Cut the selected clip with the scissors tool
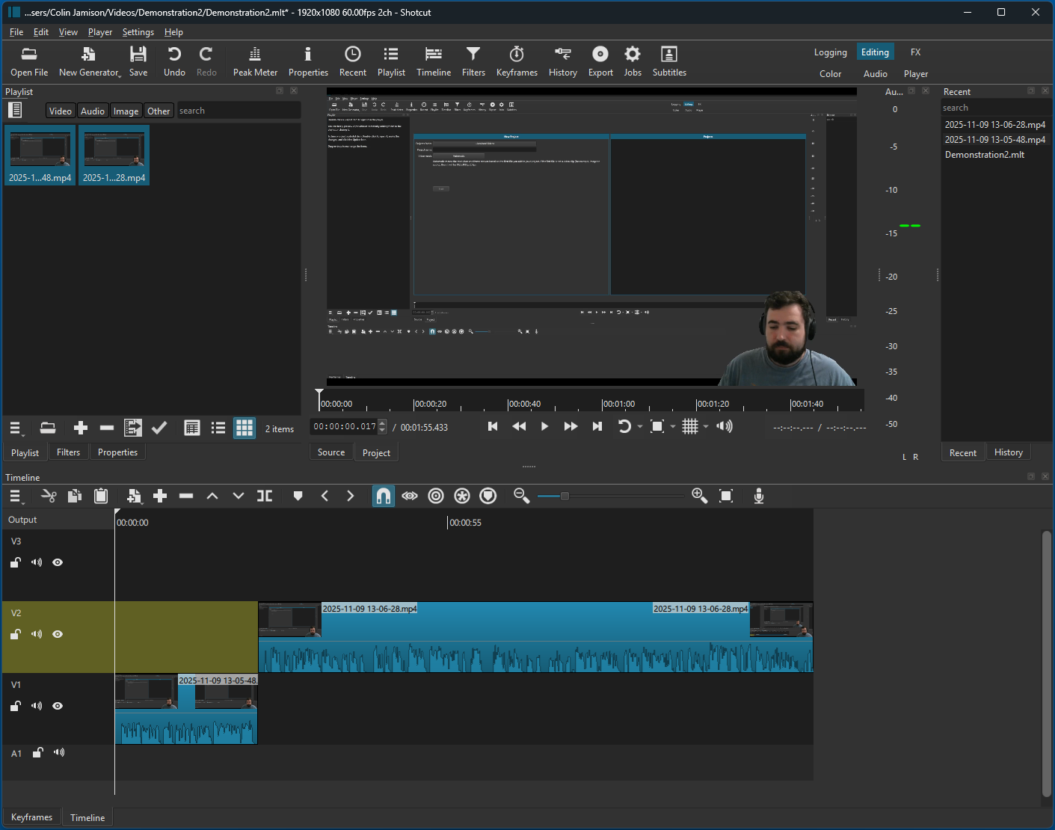This screenshot has width=1055, height=830. [x=48, y=495]
